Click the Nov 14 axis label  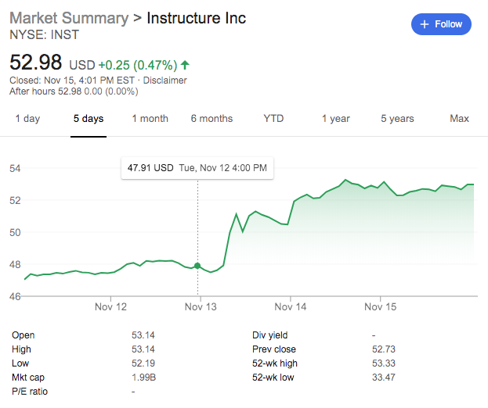[291, 307]
